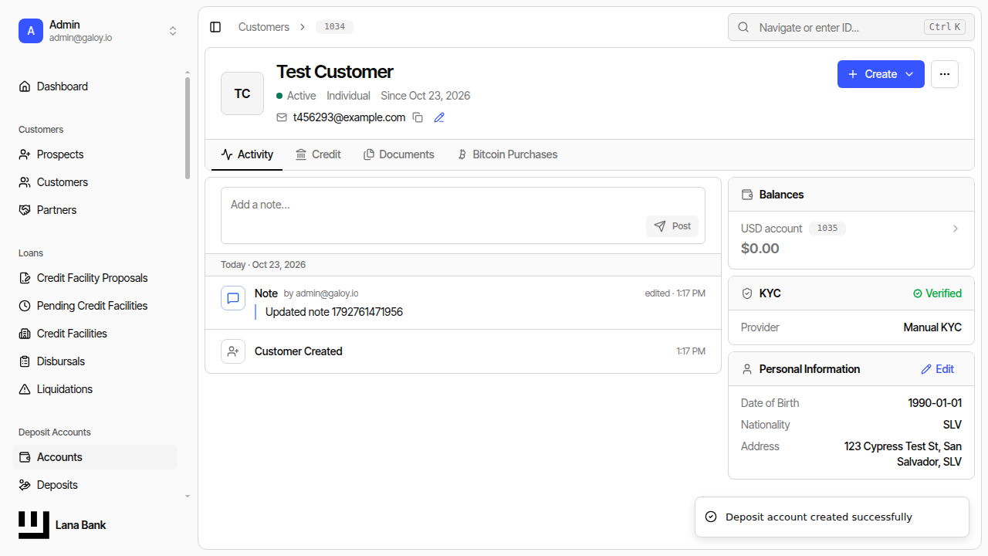Open Partners in the sidebar
The height and width of the screenshot is (556, 988).
pyautogui.click(x=95, y=210)
